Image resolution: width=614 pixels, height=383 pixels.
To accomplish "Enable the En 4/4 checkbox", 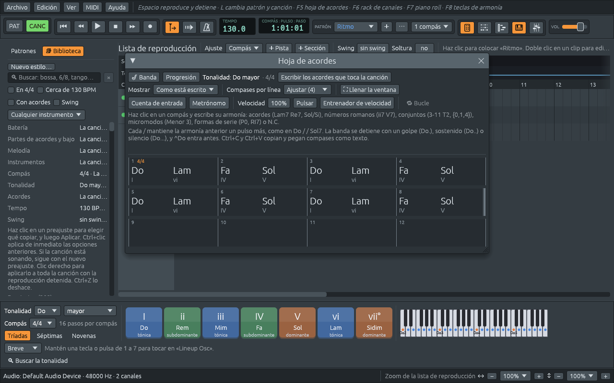I will 11,90.
